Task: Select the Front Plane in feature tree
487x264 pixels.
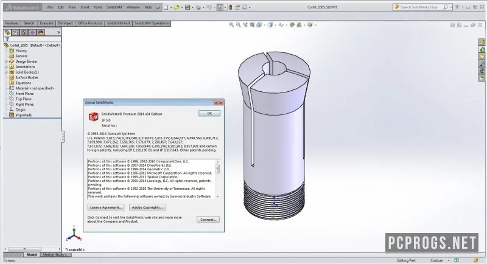Action: [x=21, y=94]
